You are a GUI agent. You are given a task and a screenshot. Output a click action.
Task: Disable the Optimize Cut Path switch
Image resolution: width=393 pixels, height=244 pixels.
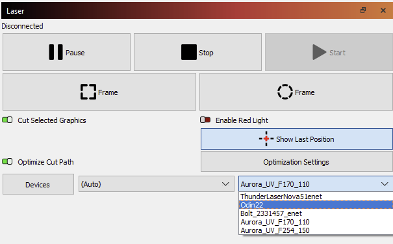(7, 161)
